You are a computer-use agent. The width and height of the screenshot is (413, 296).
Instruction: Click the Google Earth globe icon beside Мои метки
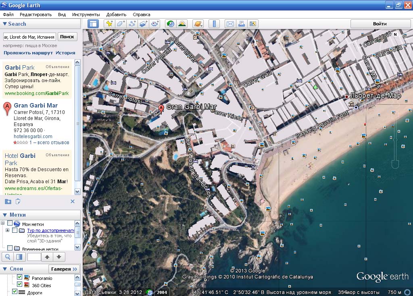[x=17, y=224]
